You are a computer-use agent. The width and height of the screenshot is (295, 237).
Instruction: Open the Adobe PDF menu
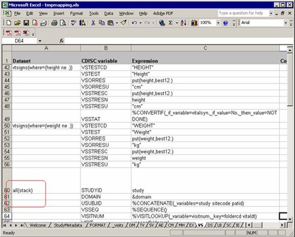(x=163, y=13)
